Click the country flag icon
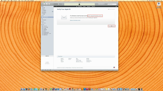The height and width of the screenshot is (91, 163). pos(114,67)
